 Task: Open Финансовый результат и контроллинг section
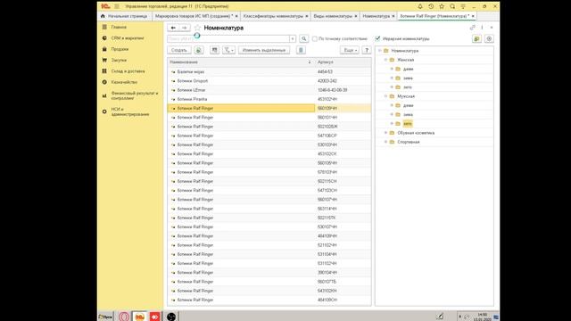(x=135, y=95)
